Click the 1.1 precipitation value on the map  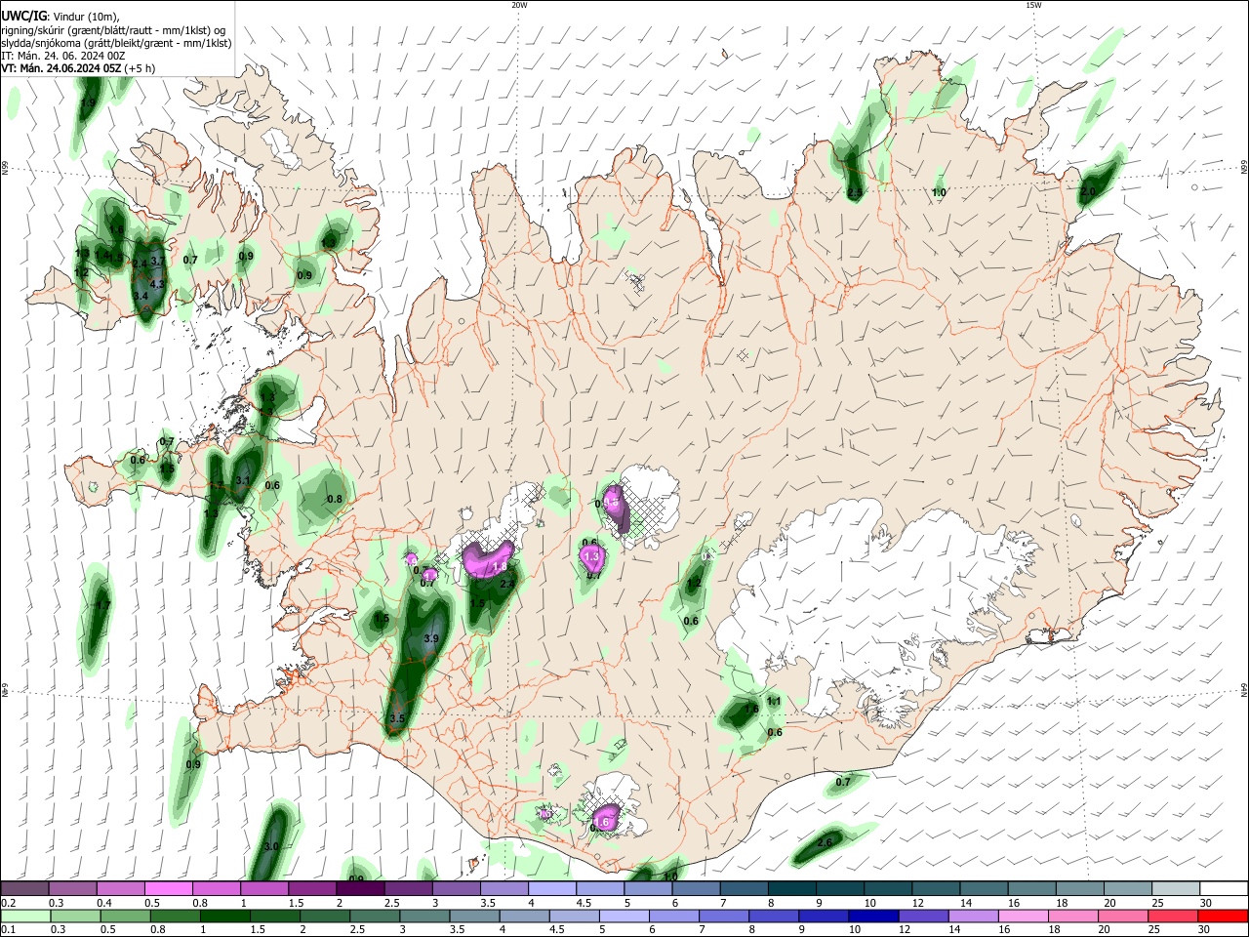coord(774,701)
